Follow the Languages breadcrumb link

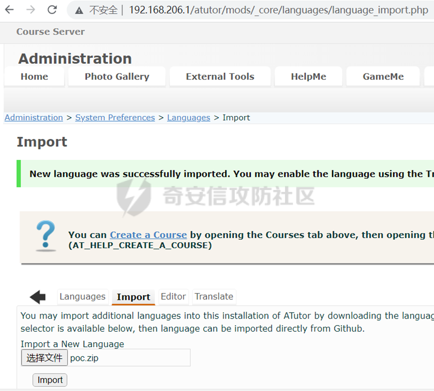(x=189, y=118)
